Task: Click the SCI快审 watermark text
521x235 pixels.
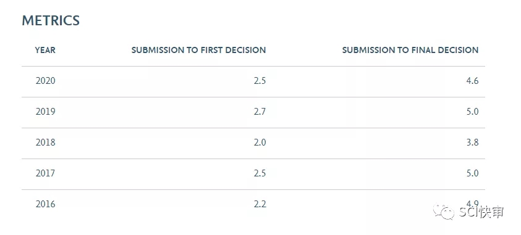Action: (x=481, y=212)
